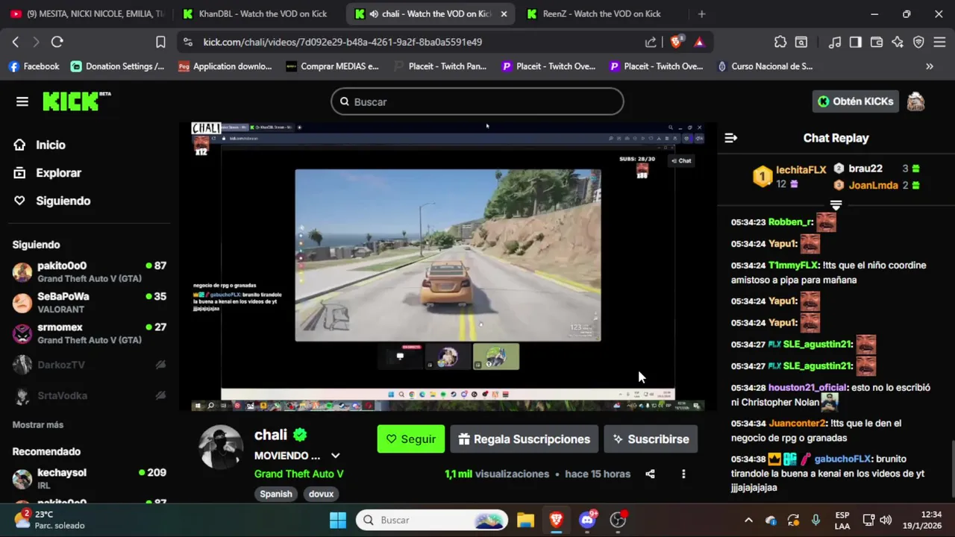Viewport: 955px width, 537px height.
Task: Click the Kick Buscar search field
Action: click(477, 101)
